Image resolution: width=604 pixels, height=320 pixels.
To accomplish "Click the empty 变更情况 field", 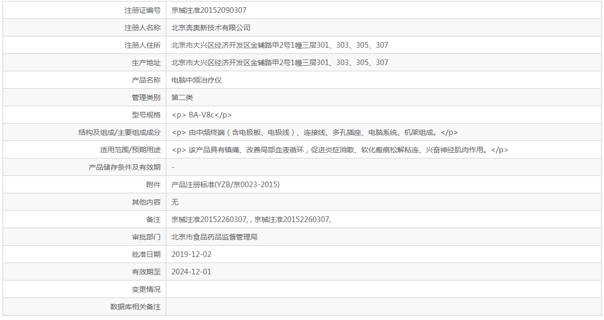I will pyautogui.click(x=257, y=289).
